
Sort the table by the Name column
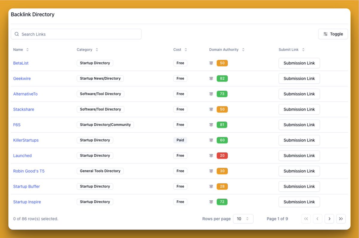pyautogui.click(x=21, y=50)
